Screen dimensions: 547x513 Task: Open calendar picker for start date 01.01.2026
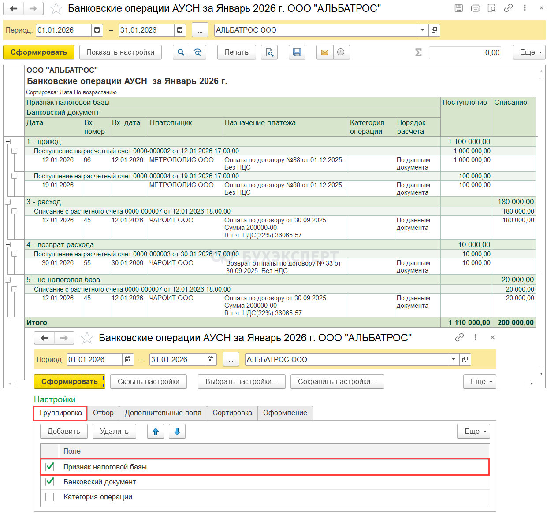pos(97,30)
